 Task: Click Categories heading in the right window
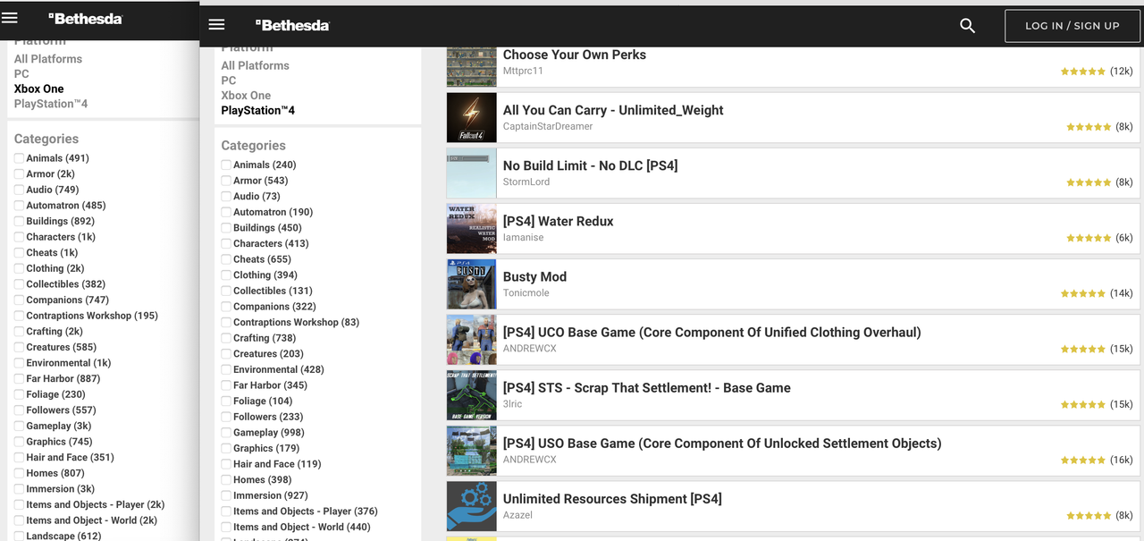coord(254,146)
